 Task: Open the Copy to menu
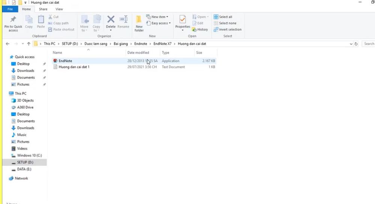tap(96, 23)
